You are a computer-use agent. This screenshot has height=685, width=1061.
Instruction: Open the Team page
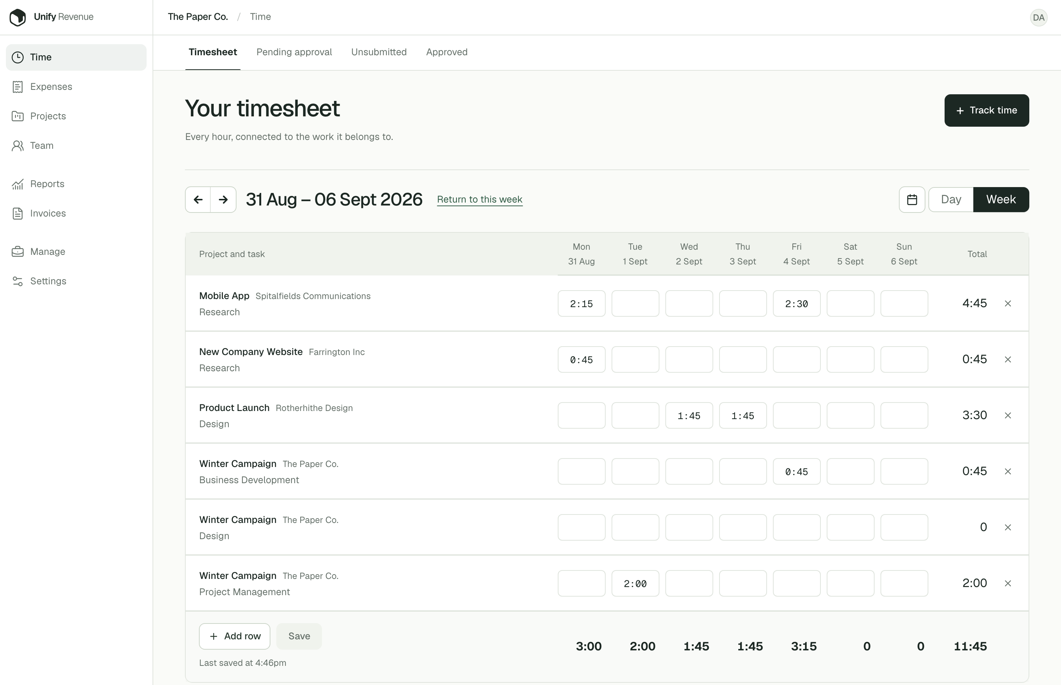pyautogui.click(x=76, y=145)
